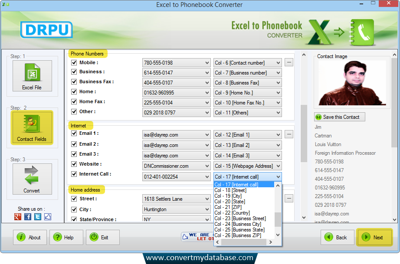This screenshot has width=400, height=264.
Task: Expand the Col - 11 [Others] dropdown
Action: pos(247,112)
